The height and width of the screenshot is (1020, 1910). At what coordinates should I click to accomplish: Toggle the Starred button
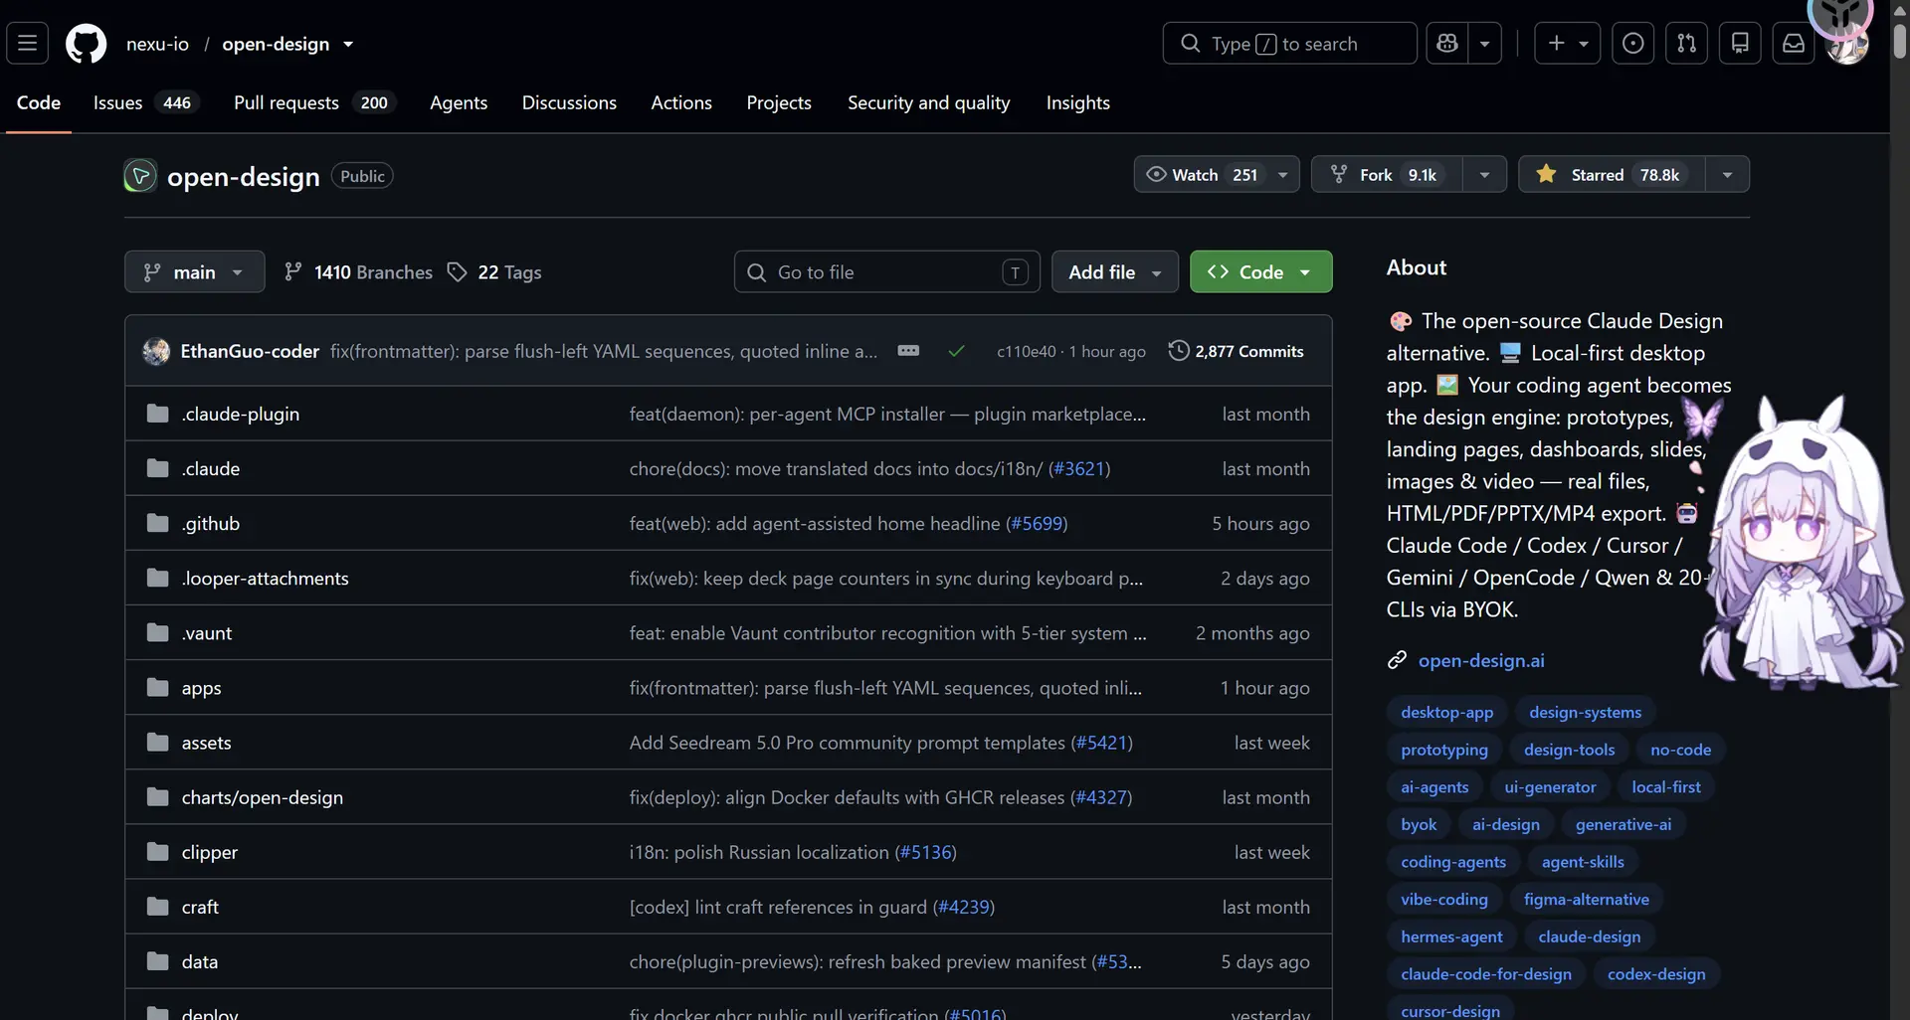tap(1612, 174)
